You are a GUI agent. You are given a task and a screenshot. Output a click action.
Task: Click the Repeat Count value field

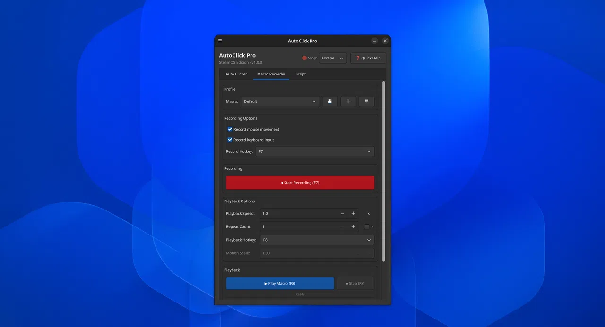[299, 227]
